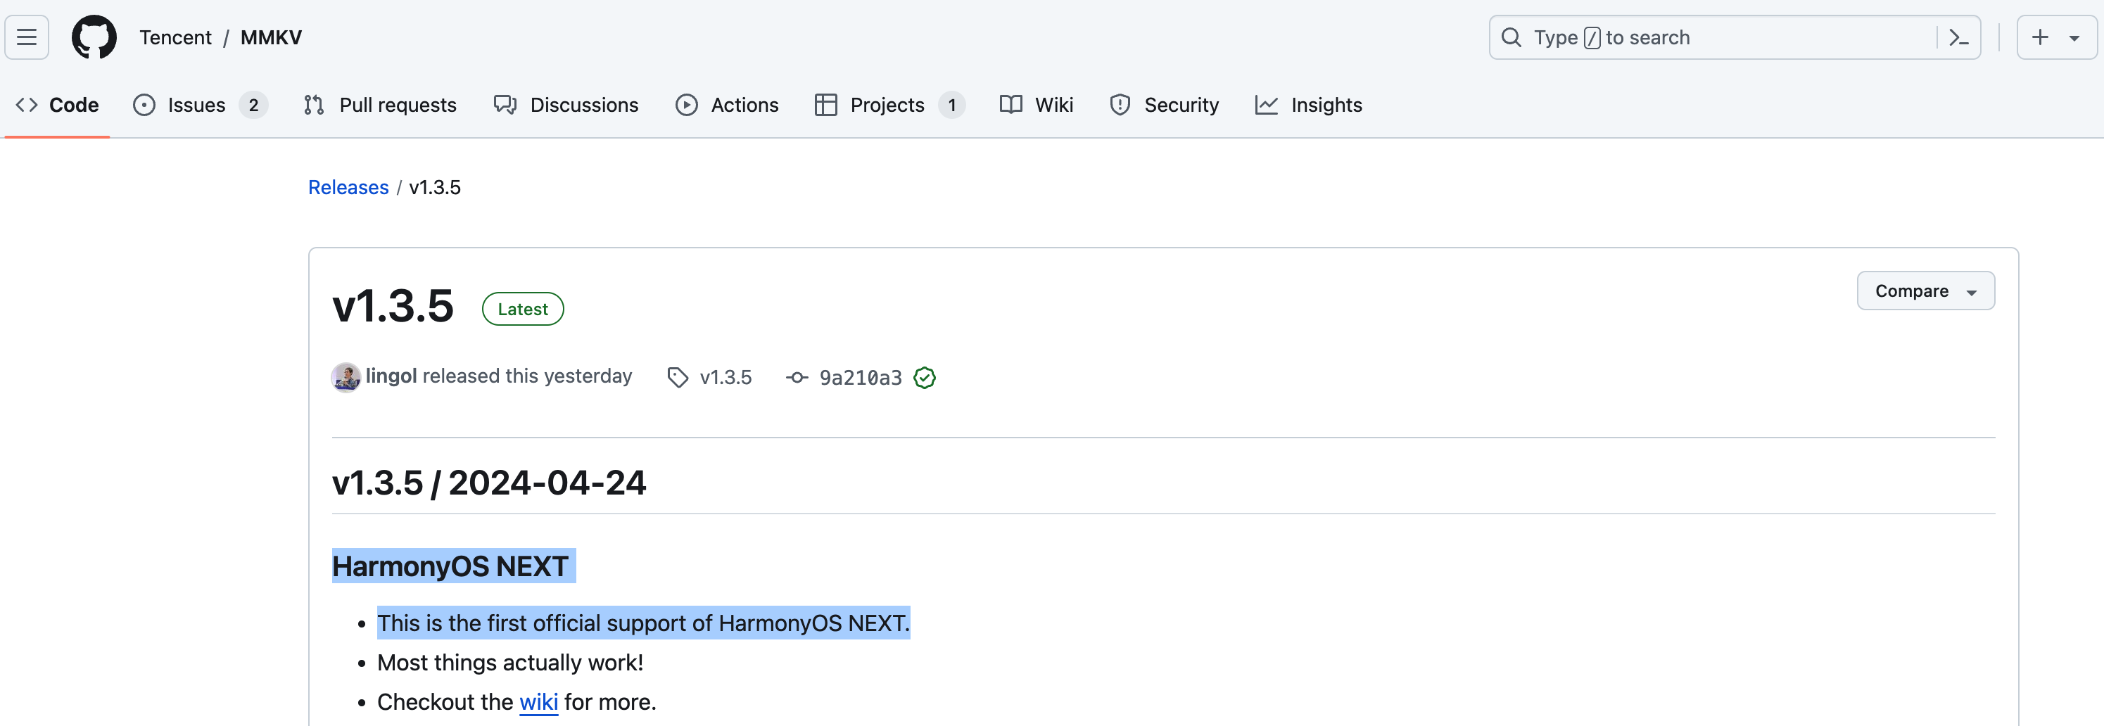Go to GitHub home via Octocat logo
Image resolution: width=2104 pixels, height=726 pixels.
[x=94, y=37]
